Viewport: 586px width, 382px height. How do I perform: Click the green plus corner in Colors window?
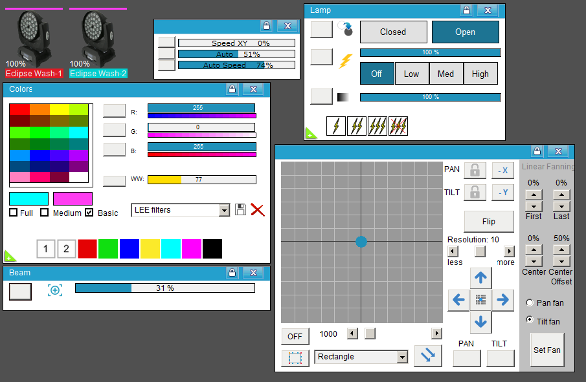[10, 257]
